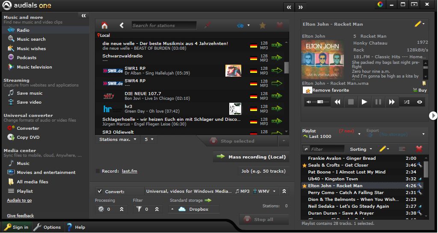The image size is (438, 233).
Task: Open the Stations max. dropdown
Action: tap(118, 140)
